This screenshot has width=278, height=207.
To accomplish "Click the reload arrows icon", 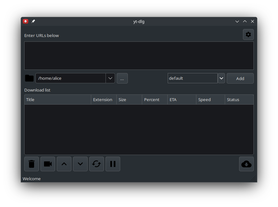I will [x=97, y=164].
